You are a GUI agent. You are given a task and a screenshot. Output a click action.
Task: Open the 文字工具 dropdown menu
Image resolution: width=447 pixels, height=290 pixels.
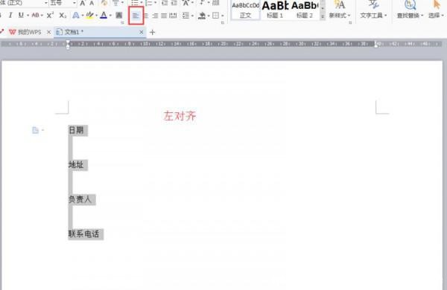tap(373, 16)
